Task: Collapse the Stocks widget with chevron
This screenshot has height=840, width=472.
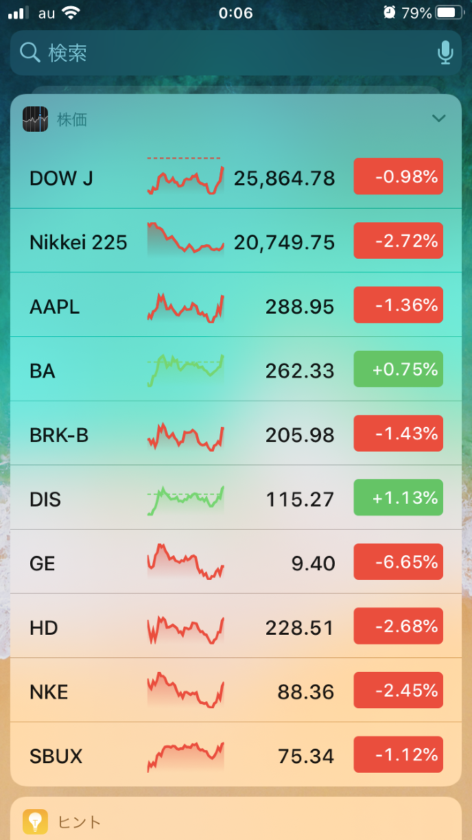Action: click(x=439, y=119)
